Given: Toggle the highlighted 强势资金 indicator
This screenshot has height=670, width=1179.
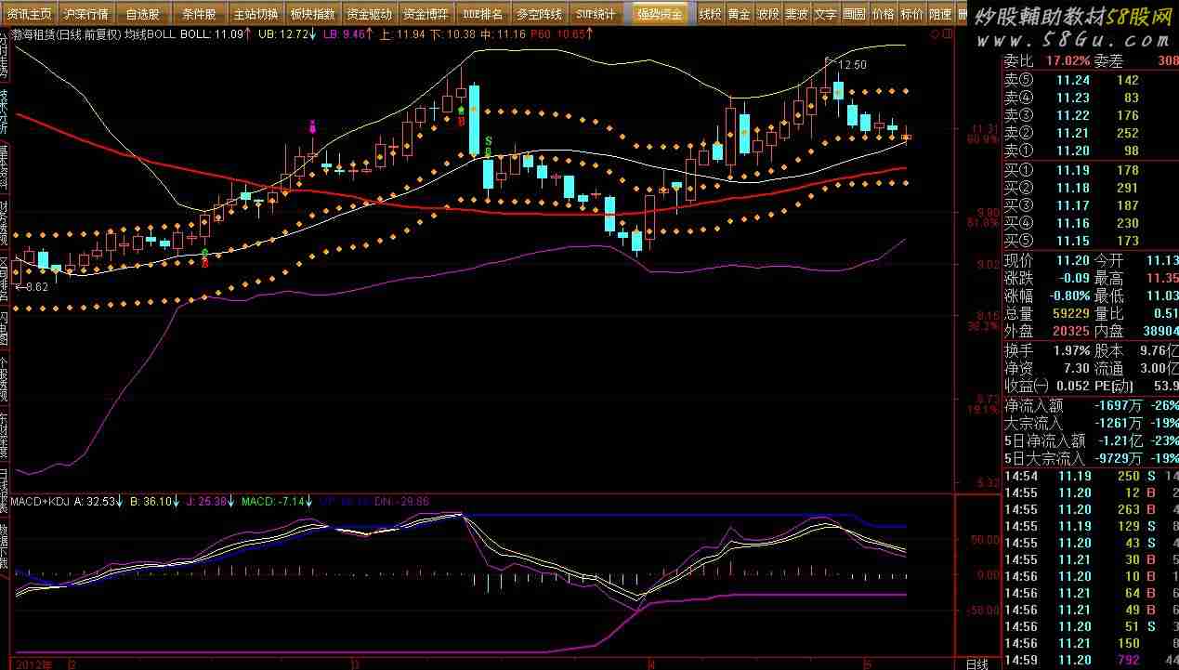Looking at the screenshot, I should coord(660,14).
